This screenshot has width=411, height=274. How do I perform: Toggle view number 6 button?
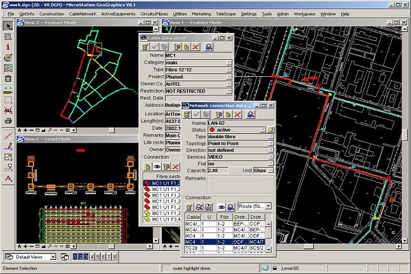click(x=103, y=257)
